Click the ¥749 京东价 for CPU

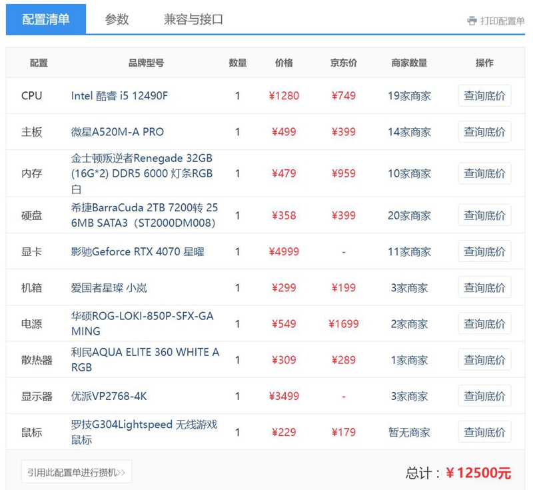[344, 96]
